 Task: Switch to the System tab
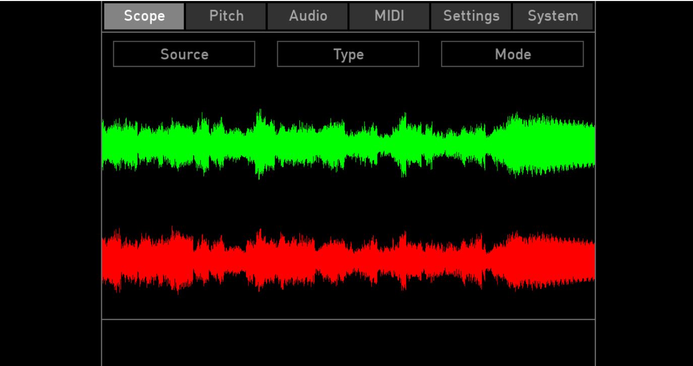pos(552,16)
